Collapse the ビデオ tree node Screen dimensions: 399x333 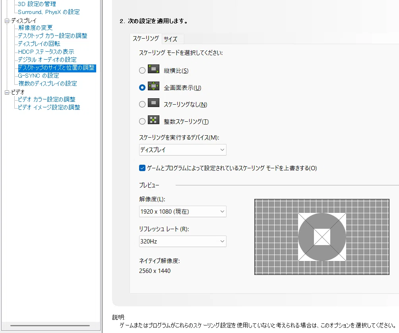(7, 92)
